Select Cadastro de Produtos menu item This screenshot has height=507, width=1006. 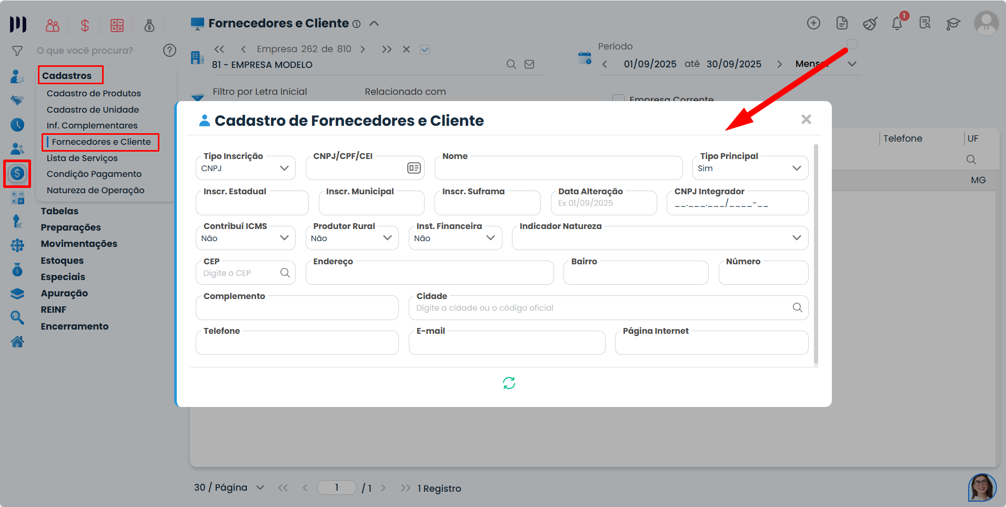click(94, 93)
